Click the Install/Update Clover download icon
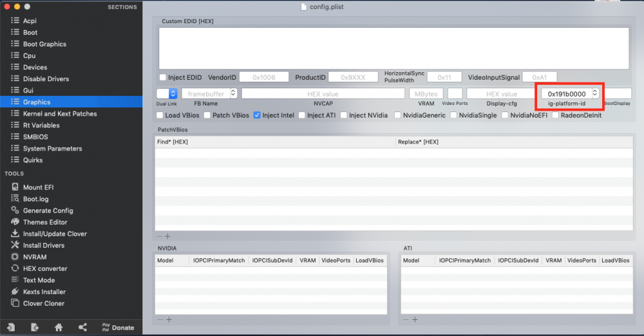 coord(15,233)
